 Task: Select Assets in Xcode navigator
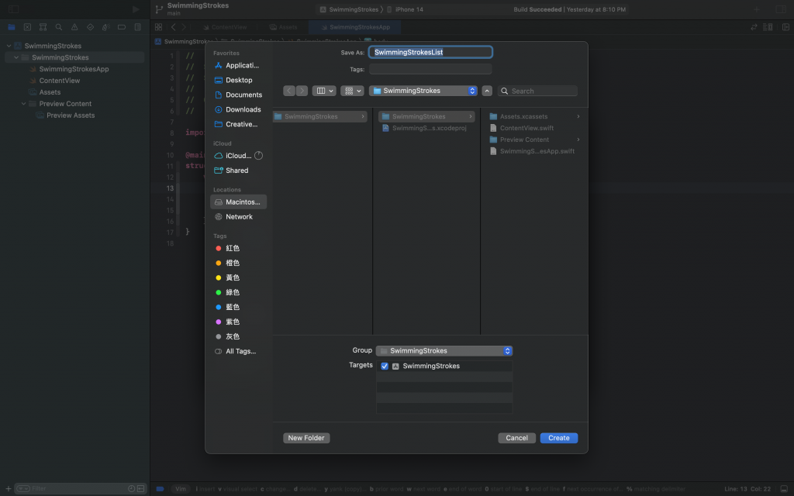[50, 92]
